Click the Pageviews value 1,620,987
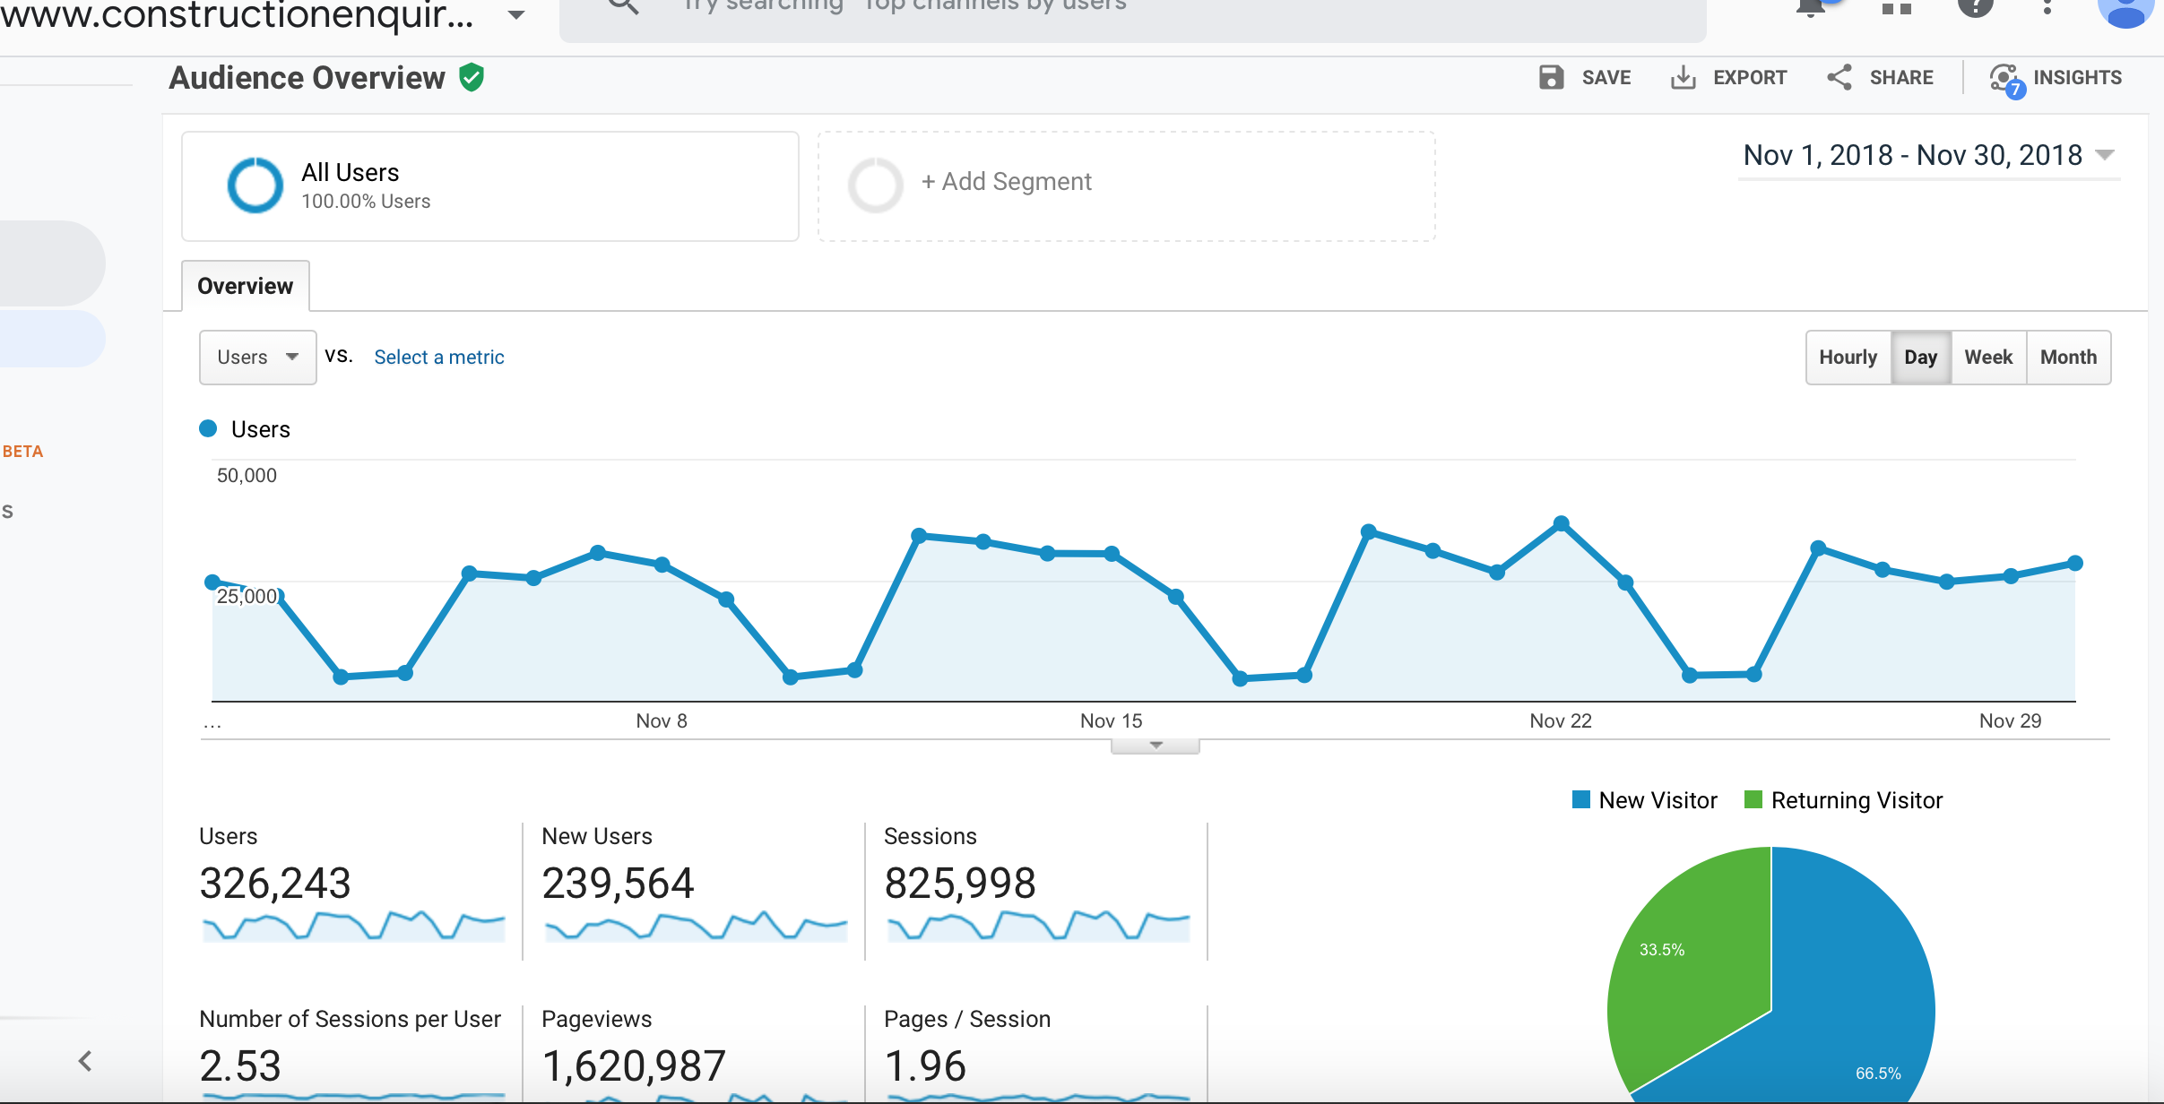This screenshot has width=2164, height=1104. (x=634, y=1066)
